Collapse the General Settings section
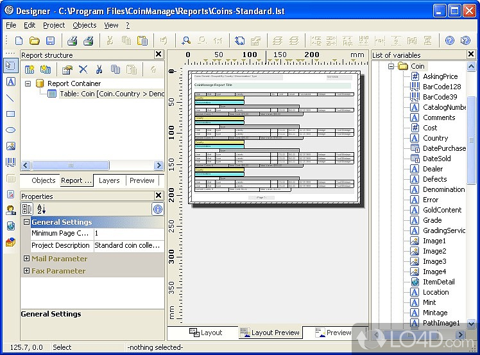 point(26,222)
